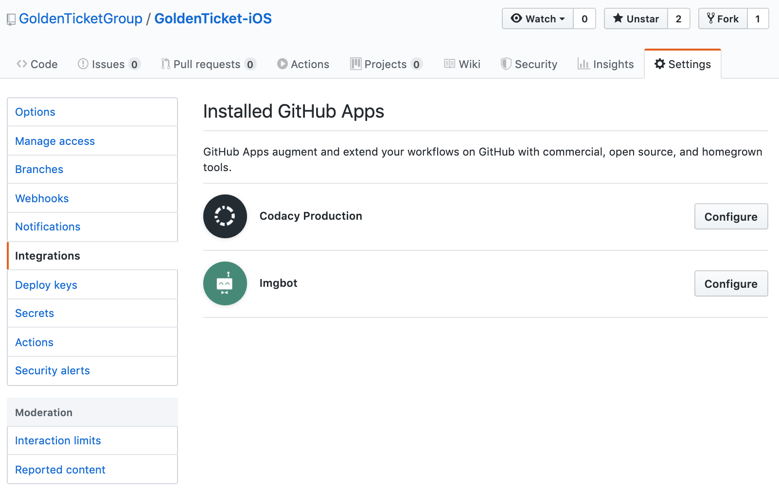Open the Pull requests tab

click(208, 64)
